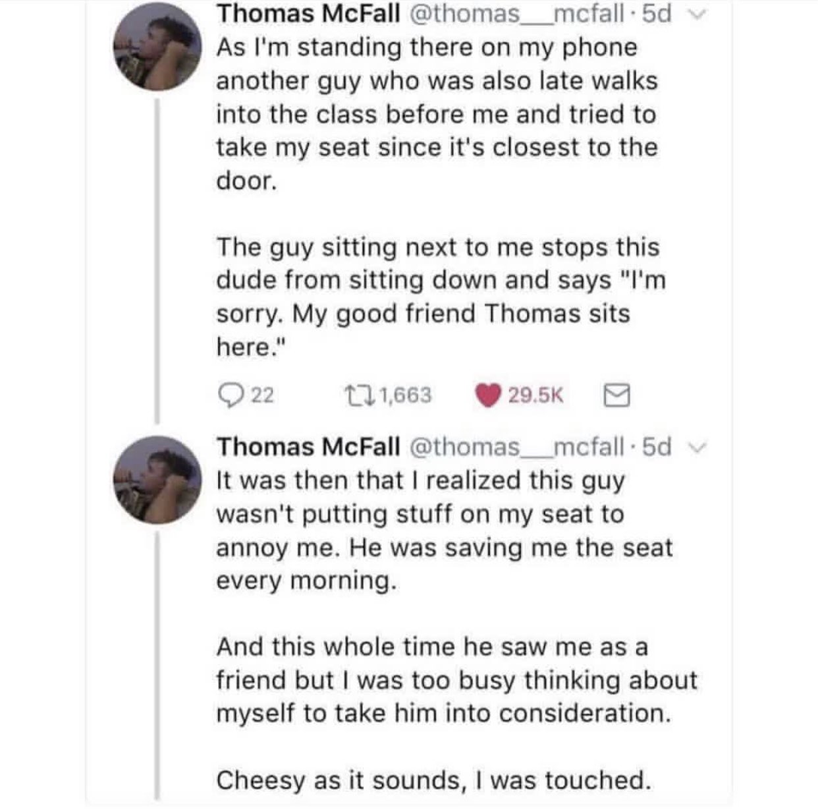818x810 pixels.
Task: Click the 22 replies count
Action: (x=263, y=395)
